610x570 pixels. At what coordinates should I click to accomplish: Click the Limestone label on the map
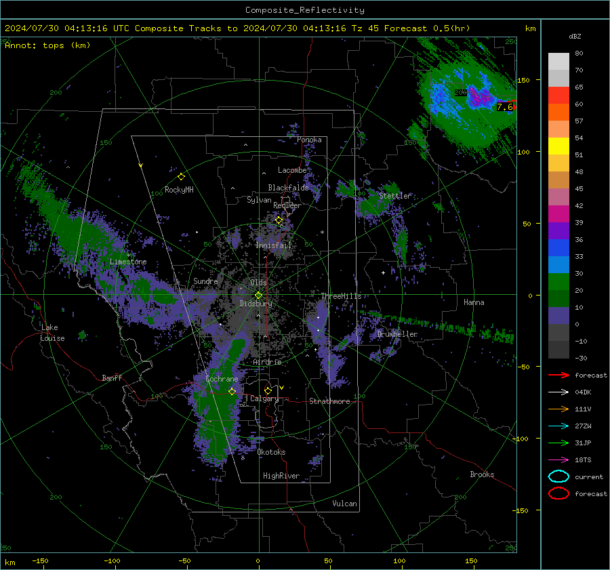128,262
